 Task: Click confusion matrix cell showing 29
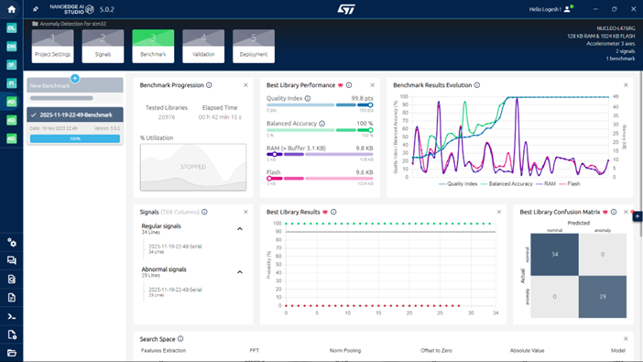pyautogui.click(x=603, y=296)
